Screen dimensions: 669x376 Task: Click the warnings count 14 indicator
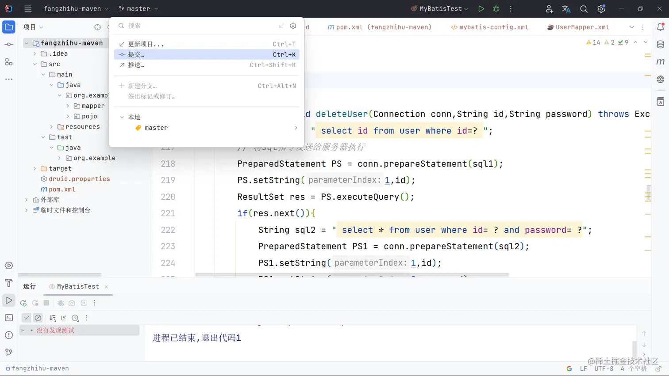[593, 42]
